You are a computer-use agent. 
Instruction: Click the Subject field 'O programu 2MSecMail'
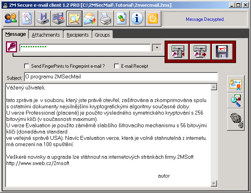(121, 77)
